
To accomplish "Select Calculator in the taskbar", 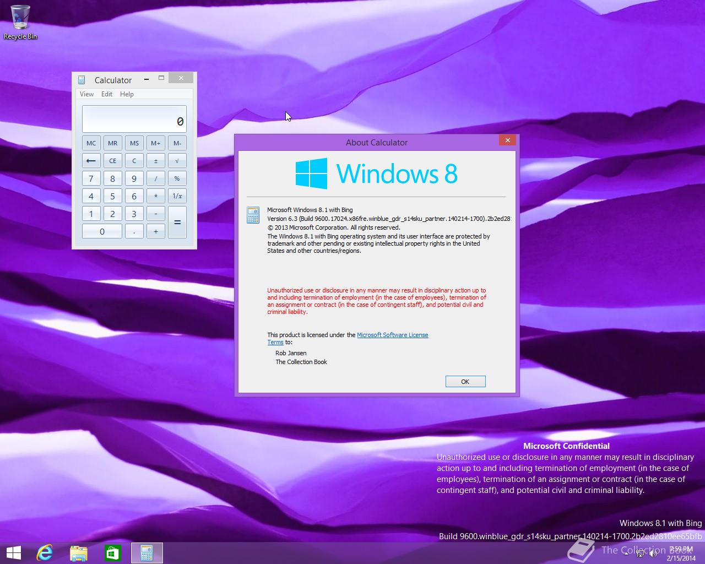I will pos(147,552).
